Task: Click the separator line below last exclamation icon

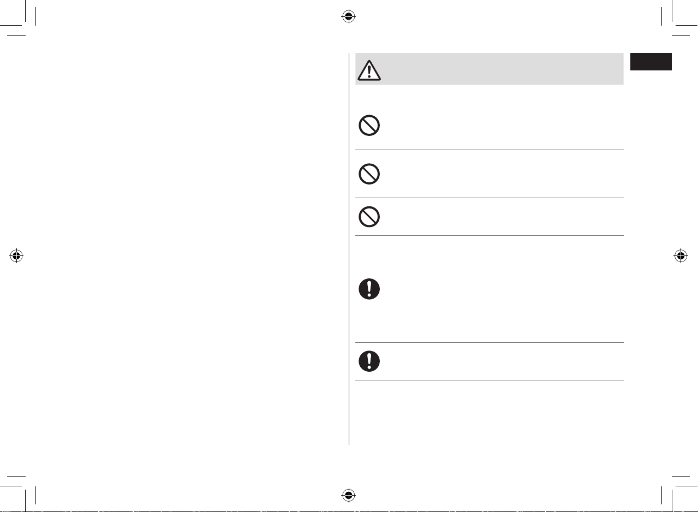Action: point(489,380)
